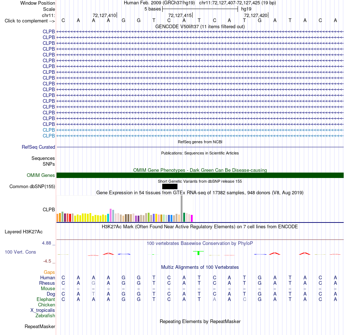Screen dimensions: 344x335
Task: Open the OMIM Genes track label
Action: 41,175
